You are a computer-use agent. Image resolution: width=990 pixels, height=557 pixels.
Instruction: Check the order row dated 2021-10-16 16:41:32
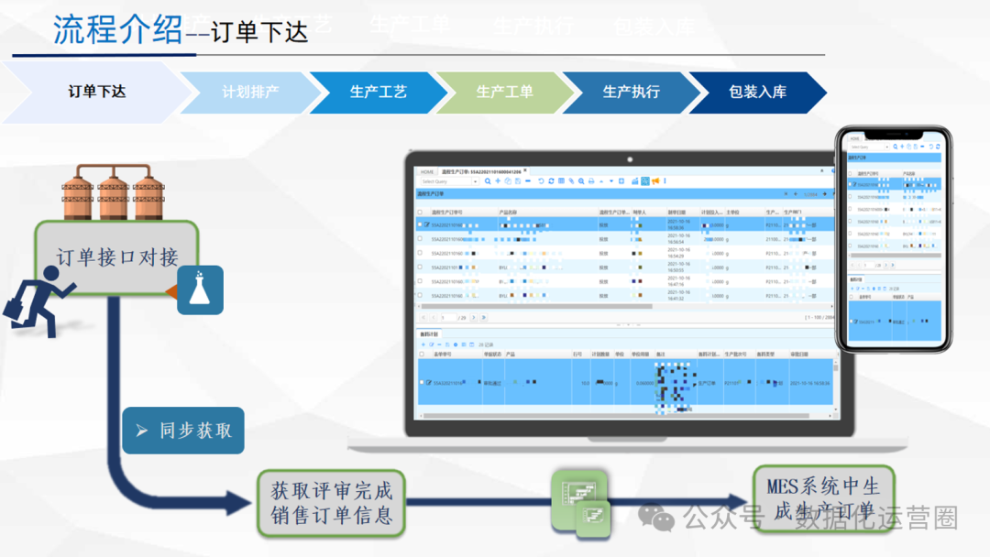click(420, 295)
